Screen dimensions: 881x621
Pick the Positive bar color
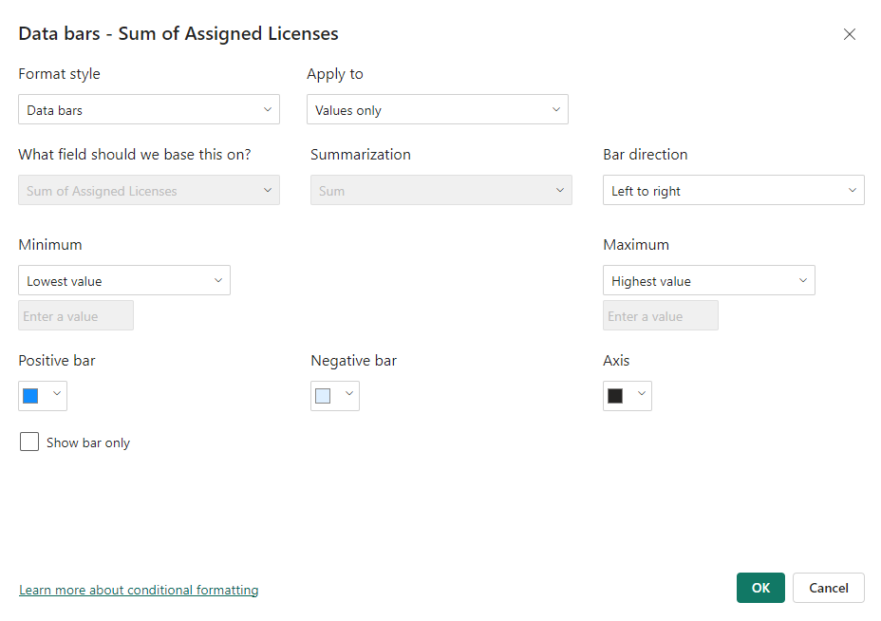tap(43, 396)
